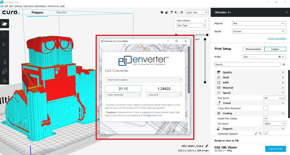Select the Move tool in left toolbar
This screenshot has height=155, width=290.
click(x=5, y=35)
